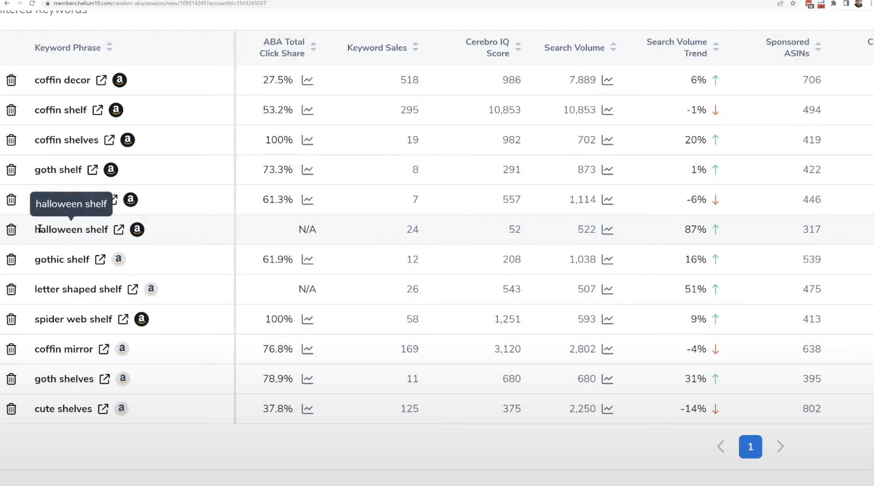Open sort chevrons on Keyword Phrase header
The width and height of the screenshot is (874, 486).
(x=109, y=47)
